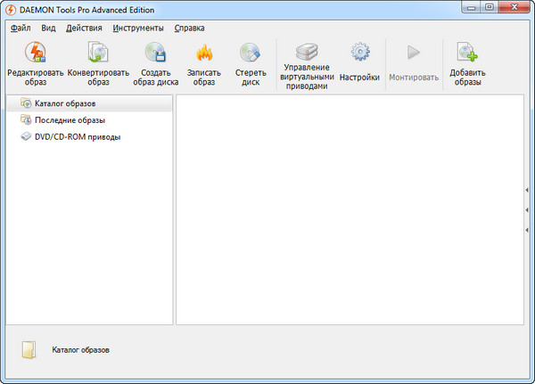This screenshot has width=535, height=384.
Task: Click the Записать образ flame icon
Action: tap(204, 54)
